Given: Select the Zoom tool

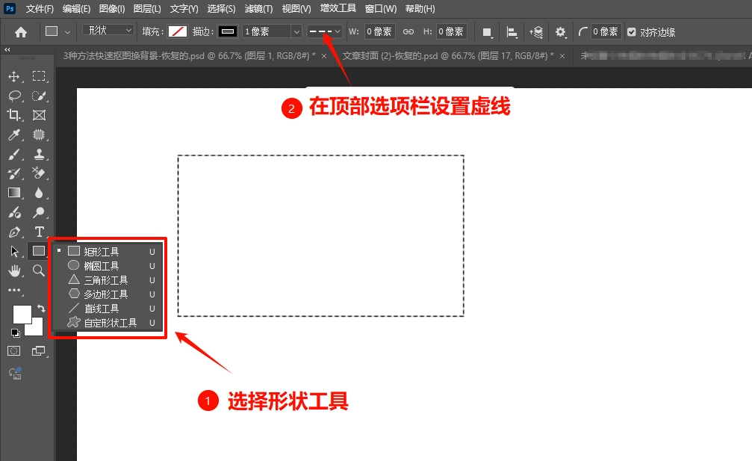Looking at the screenshot, I should click(x=39, y=270).
